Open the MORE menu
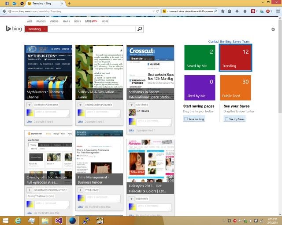The width and height of the screenshot is (282, 225). pyautogui.click(x=105, y=22)
